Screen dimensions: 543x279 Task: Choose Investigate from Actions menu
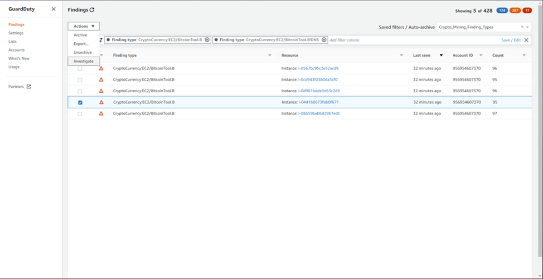click(84, 61)
